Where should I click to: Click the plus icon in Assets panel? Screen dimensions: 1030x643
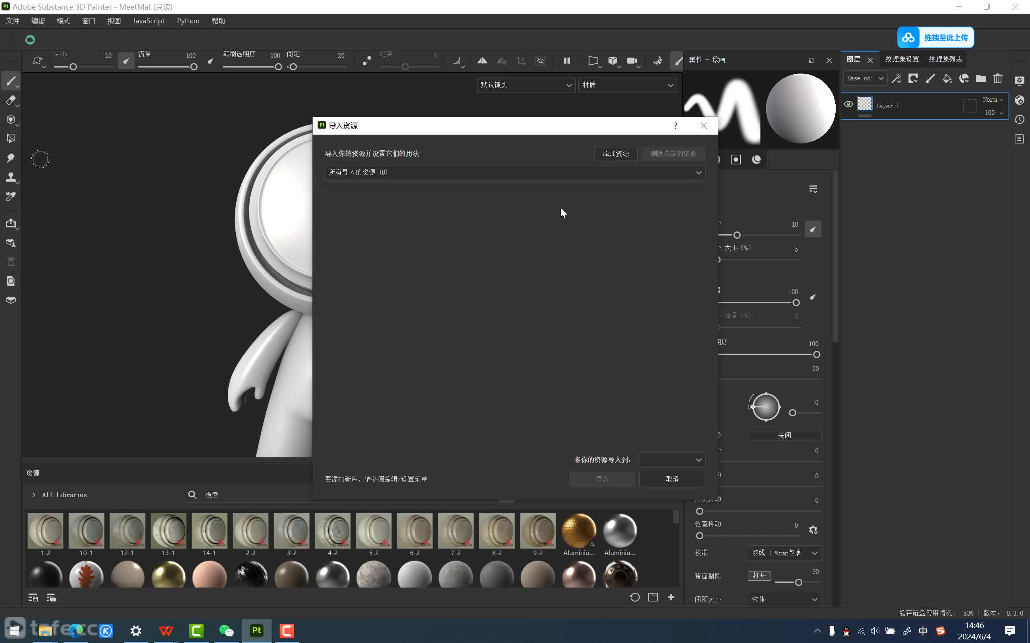pyautogui.click(x=671, y=598)
